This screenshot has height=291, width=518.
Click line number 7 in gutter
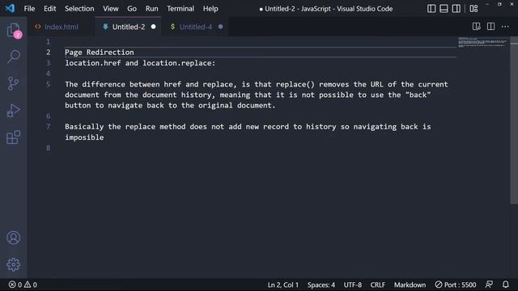tap(49, 126)
